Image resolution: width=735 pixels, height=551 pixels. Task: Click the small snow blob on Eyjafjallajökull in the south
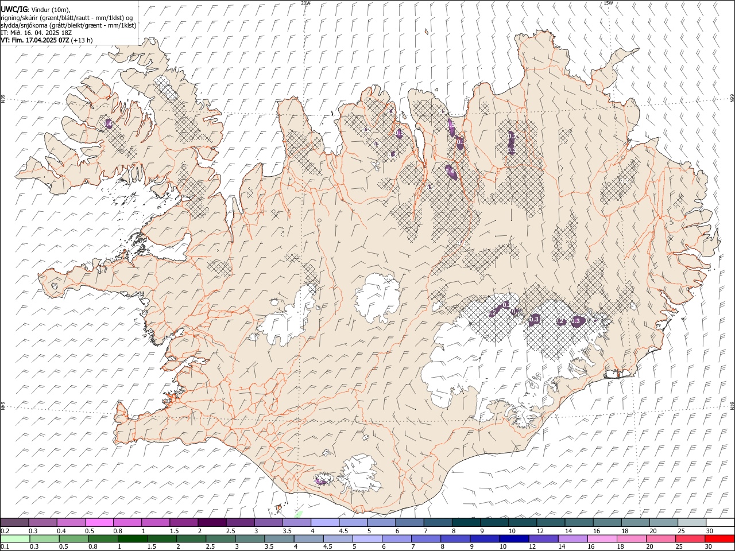pyautogui.click(x=320, y=481)
